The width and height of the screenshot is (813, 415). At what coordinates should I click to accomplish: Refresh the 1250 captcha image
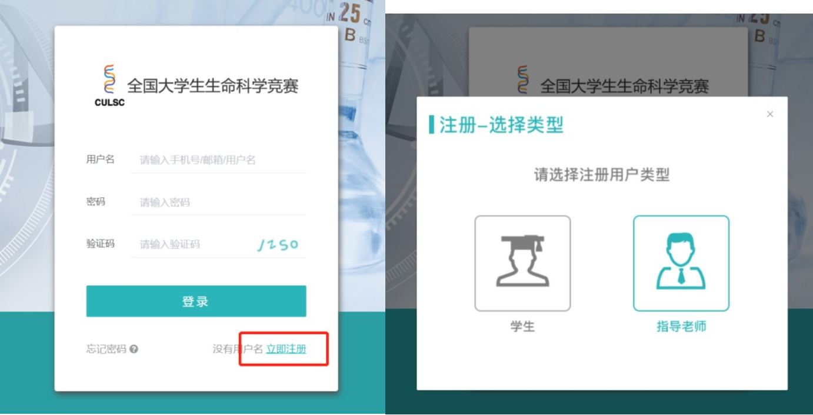coord(278,245)
